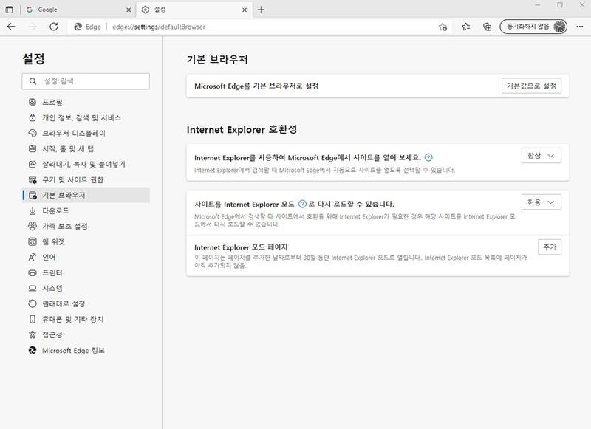Expand the 허용 dropdown
Viewport: 591px width, 429px height.
[542, 202]
